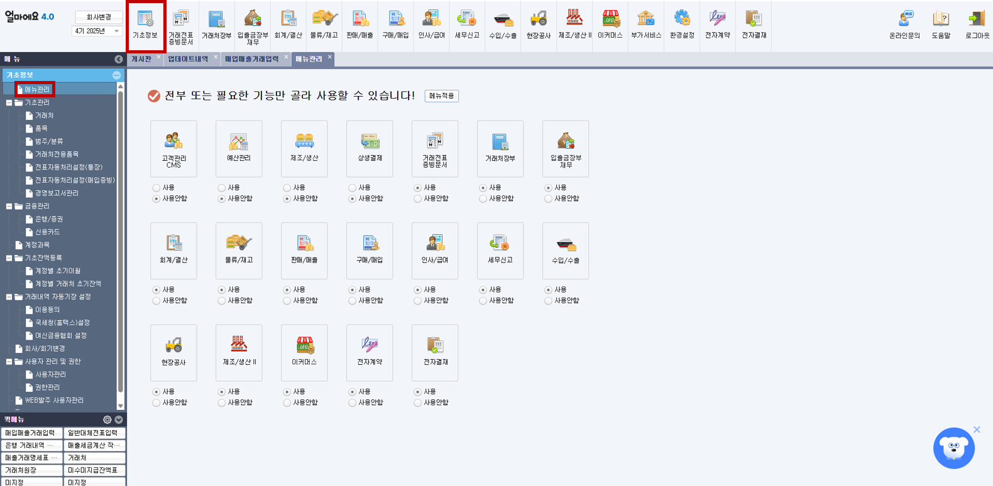
Task: Open 입출금장부 재무 toolbar icon
Action: [x=253, y=26]
